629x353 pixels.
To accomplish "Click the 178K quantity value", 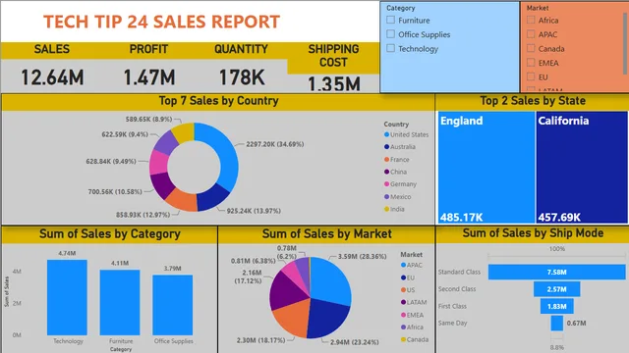I will [x=242, y=77].
